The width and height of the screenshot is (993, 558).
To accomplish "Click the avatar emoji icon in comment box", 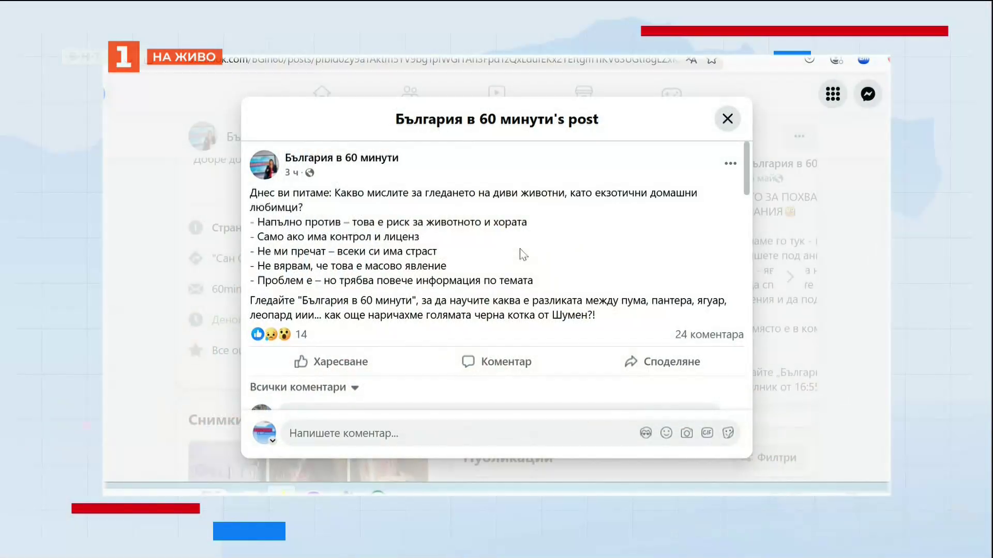I will pos(645,433).
